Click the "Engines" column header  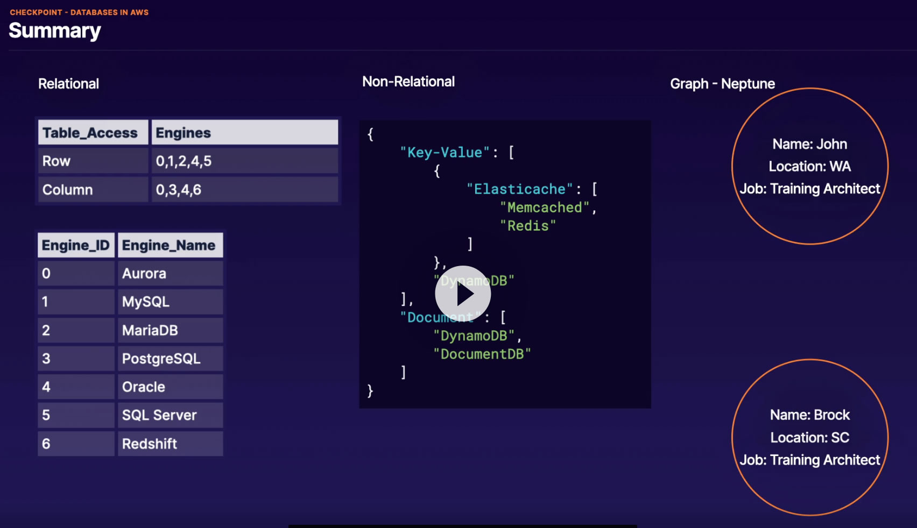pos(245,132)
